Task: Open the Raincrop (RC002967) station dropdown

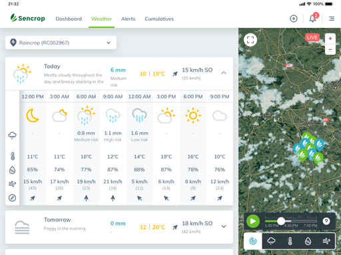Action: tap(61, 42)
